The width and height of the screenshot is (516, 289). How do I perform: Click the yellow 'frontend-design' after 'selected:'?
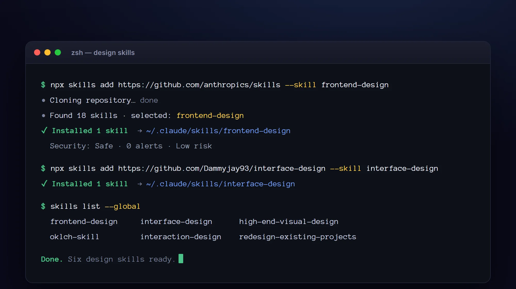210,116
